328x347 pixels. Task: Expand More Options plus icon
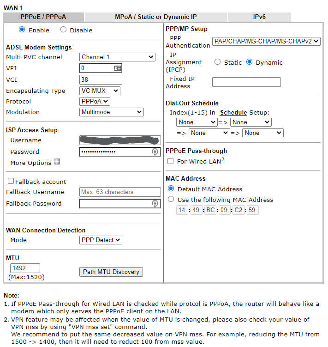tap(57, 162)
